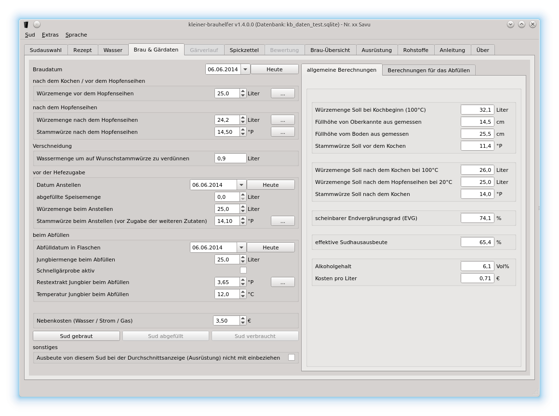Screen dimensions: 559x416
Task: Enable Schnellgärprobe aktiv checkbox
Action: pyautogui.click(x=243, y=271)
